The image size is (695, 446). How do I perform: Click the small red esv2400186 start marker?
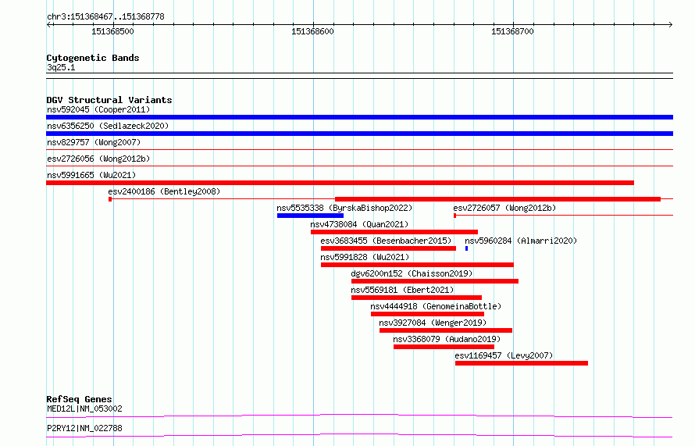110,199
